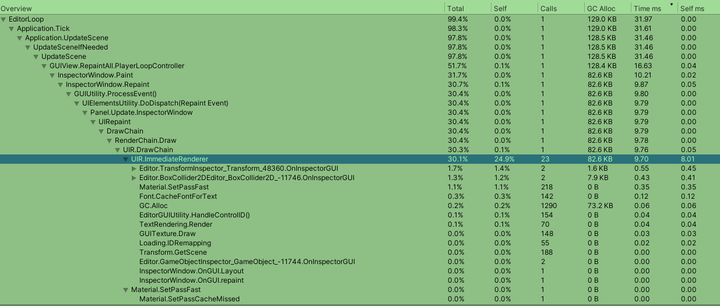This screenshot has height=306, width=720.
Task: Collapse the UIR.ImmediateRenderer row arrow
Action: (126, 159)
